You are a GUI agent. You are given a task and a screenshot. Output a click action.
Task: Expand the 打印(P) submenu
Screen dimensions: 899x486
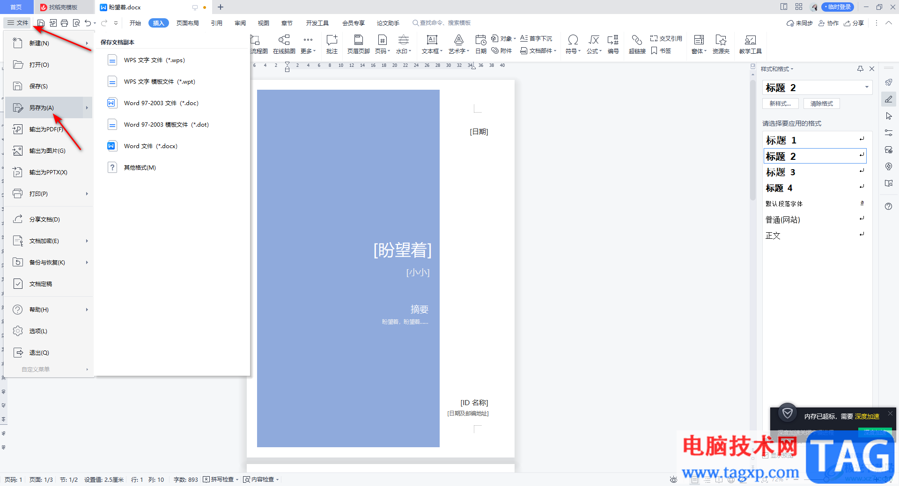pyautogui.click(x=87, y=194)
